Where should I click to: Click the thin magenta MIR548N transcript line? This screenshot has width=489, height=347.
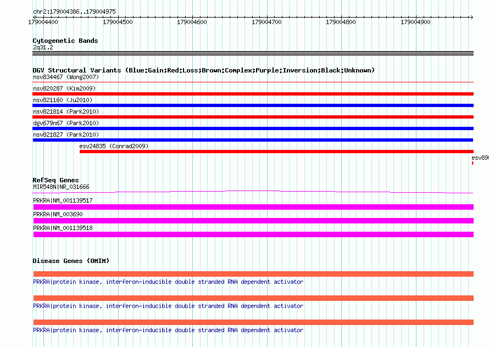pyautogui.click(x=253, y=192)
